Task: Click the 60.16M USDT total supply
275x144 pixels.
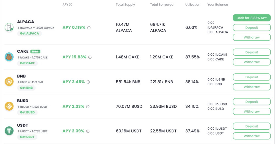Action: pyautogui.click(x=129, y=131)
